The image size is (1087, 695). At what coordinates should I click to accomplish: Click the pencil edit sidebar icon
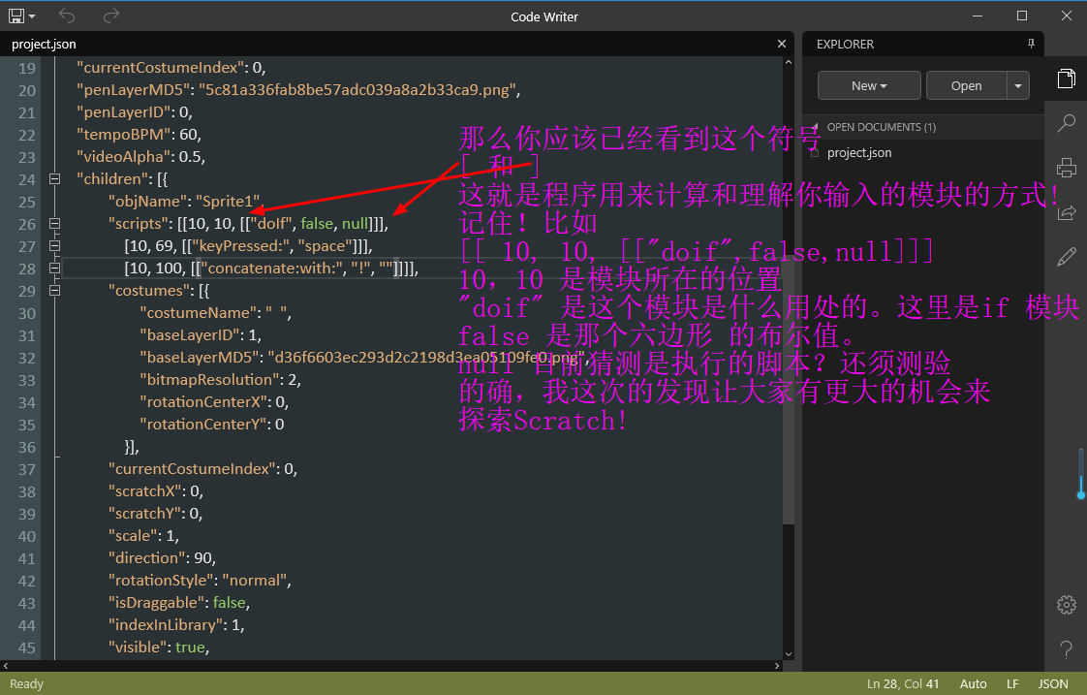(1067, 257)
